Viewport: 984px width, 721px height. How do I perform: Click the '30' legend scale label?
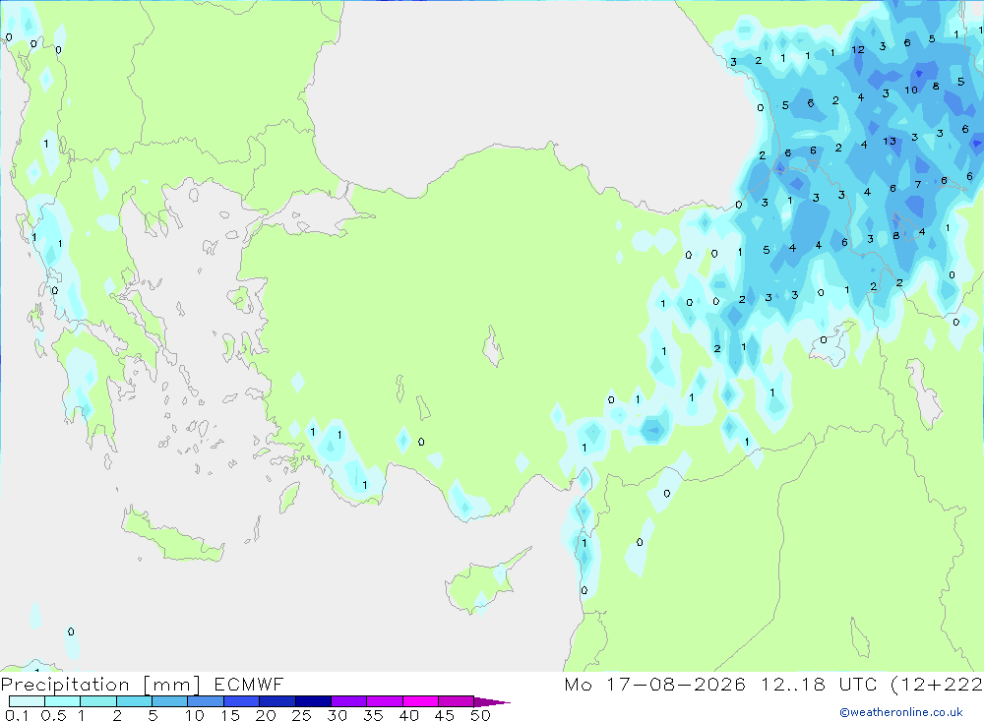[337, 715]
